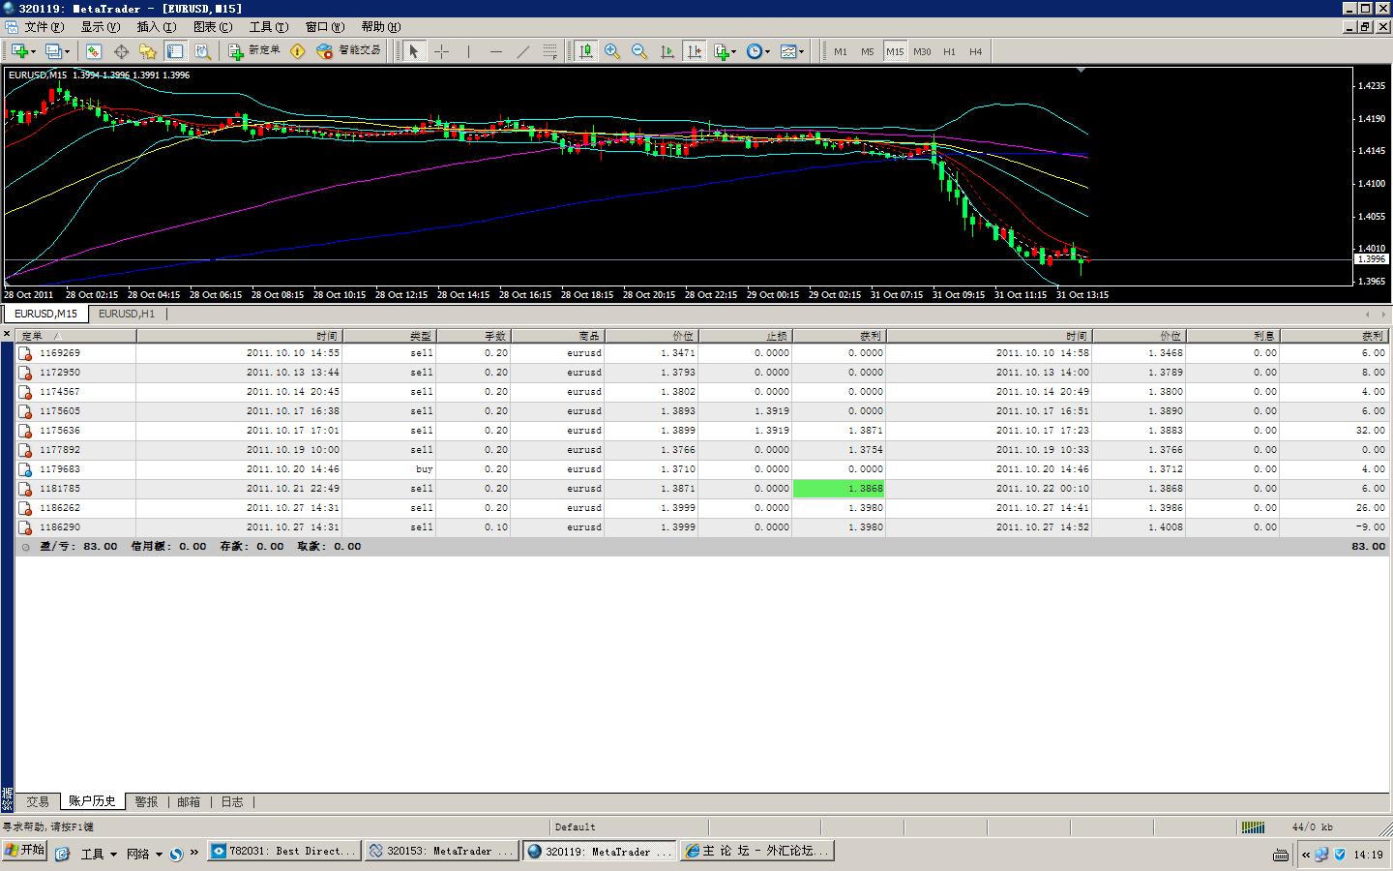Expand the new chart dropdown arrow
1393x871 pixels.
(x=34, y=51)
